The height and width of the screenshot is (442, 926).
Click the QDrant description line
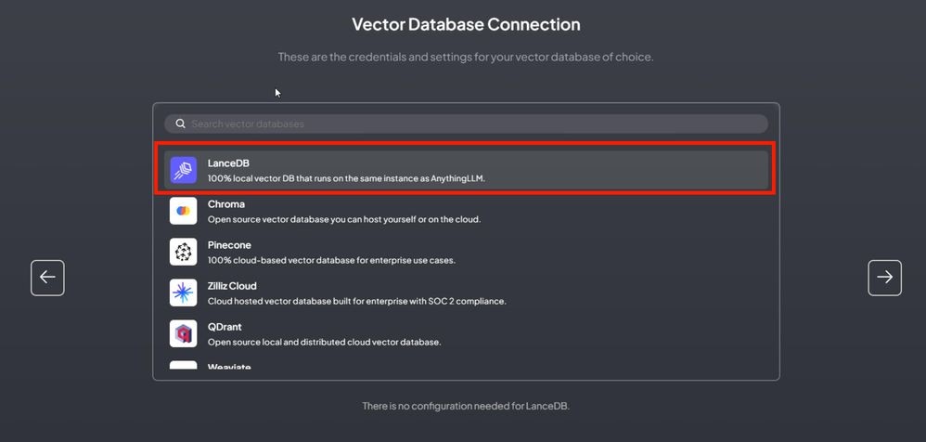[324, 342]
